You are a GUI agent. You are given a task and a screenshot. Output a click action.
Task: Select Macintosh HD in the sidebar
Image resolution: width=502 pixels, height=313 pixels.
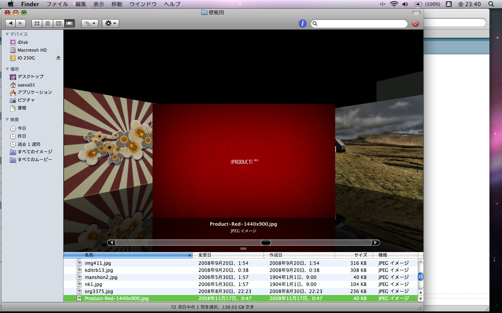[x=32, y=50]
